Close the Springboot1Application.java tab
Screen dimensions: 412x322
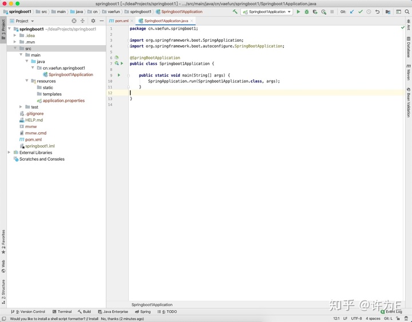pyautogui.click(x=192, y=21)
